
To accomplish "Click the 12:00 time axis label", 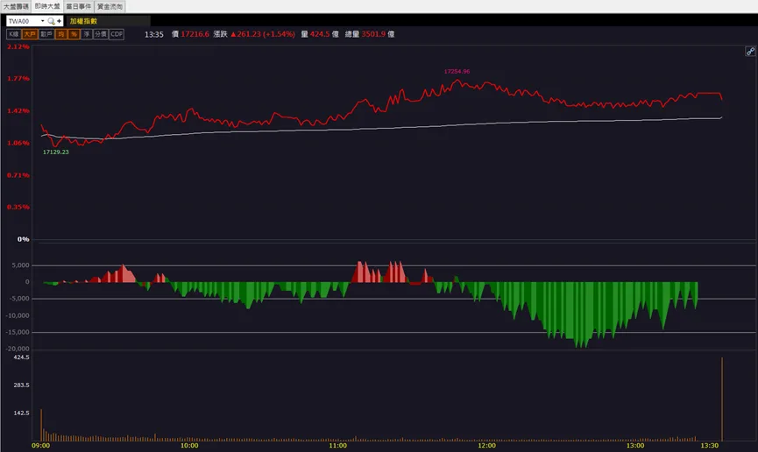I will (486, 446).
